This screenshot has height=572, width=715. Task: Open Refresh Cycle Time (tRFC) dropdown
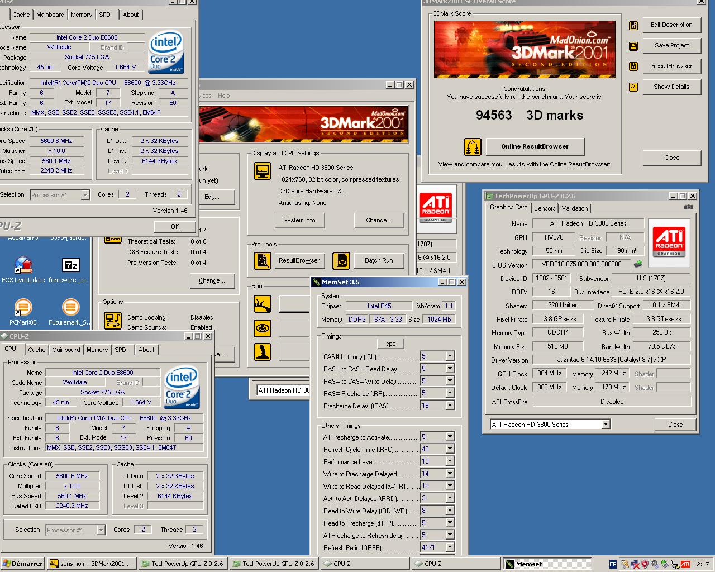tap(450, 449)
